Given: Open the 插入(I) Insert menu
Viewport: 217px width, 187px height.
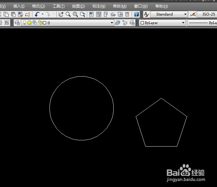Looking at the screenshot, I should pyautogui.click(x=19, y=6).
